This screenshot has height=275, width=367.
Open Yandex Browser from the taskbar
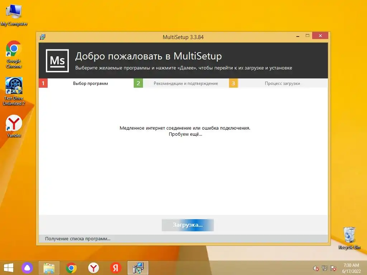point(94,268)
